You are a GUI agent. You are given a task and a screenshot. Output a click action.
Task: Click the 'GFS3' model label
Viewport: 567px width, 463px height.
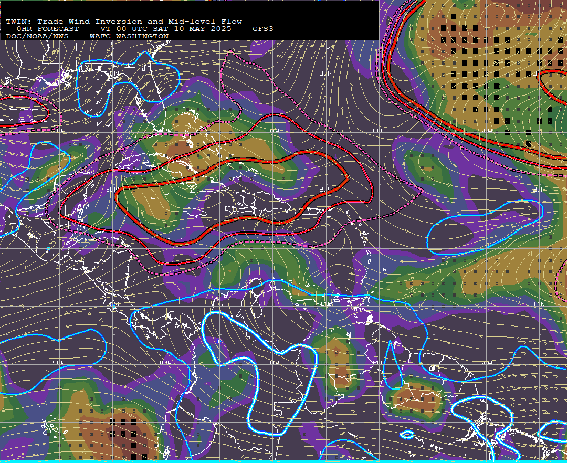pyautogui.click(x=262, y=29)
